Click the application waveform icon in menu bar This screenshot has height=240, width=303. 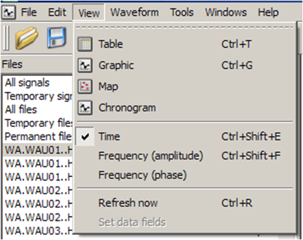click(9, 12)
